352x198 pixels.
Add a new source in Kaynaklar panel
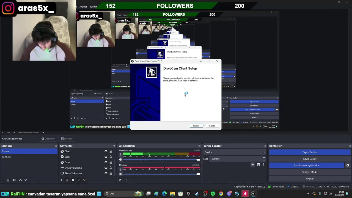tap(62, 180)
